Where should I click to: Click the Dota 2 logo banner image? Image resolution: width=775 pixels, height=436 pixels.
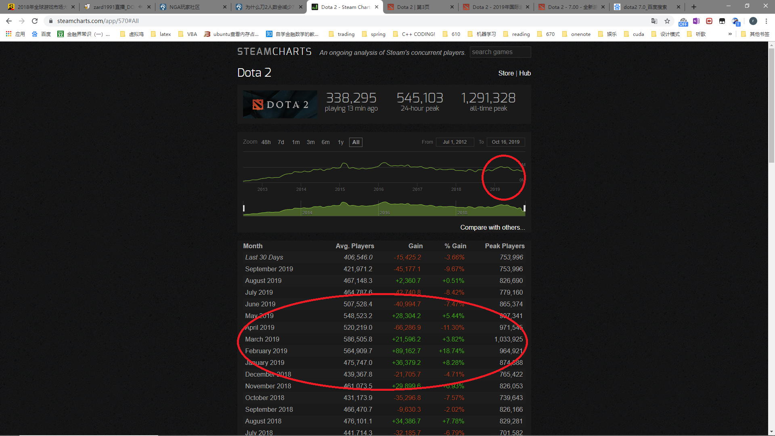[x=280, y=104]
